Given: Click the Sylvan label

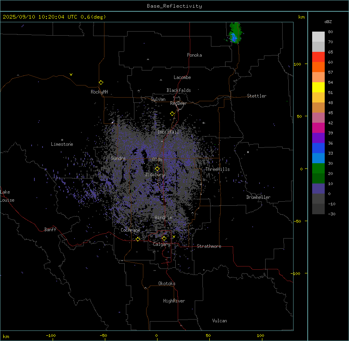Looking at the screenshot, I should tap(158, 99).
